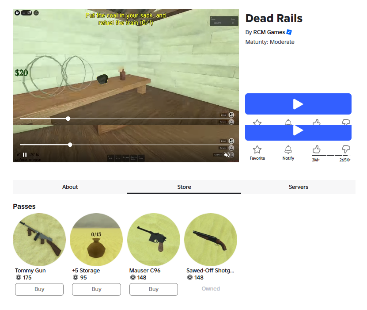The height and width of the screenshot is (310, 367).
Task: Click the Sawed-Off Shotg... pass name
Action: 210,270
